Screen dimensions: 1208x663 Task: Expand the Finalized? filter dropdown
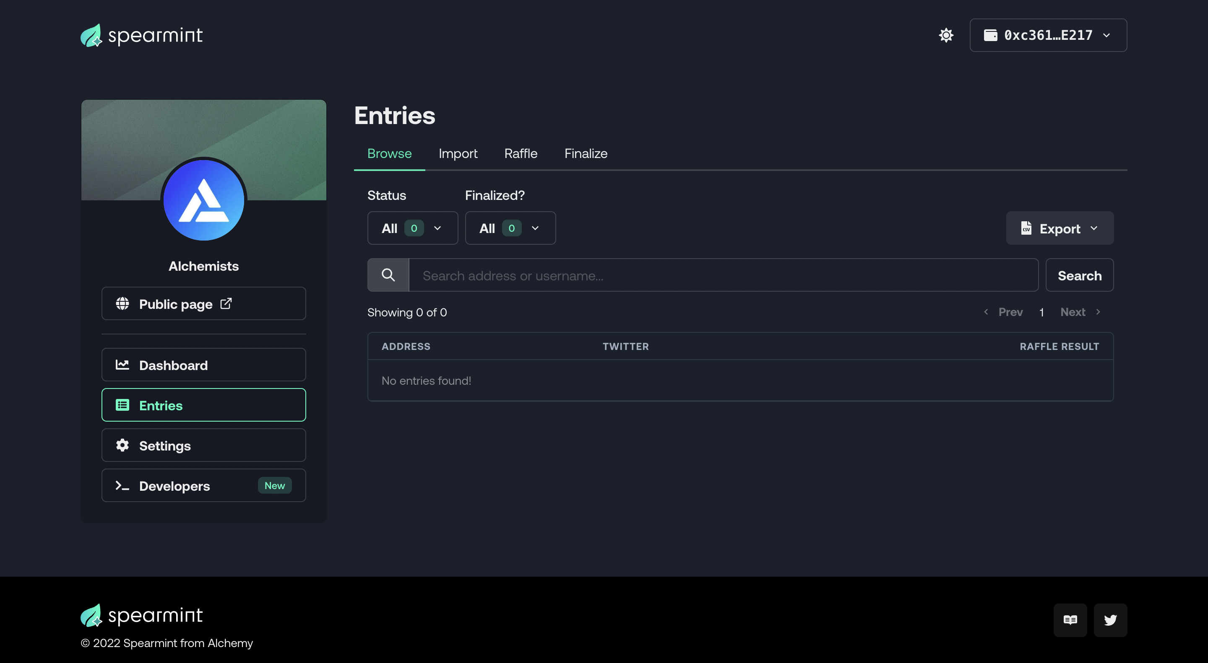(x=510, y=228)
